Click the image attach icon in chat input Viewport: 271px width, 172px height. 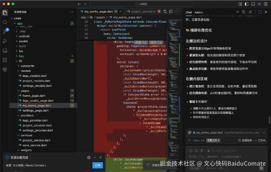click(x=196, y=151)
